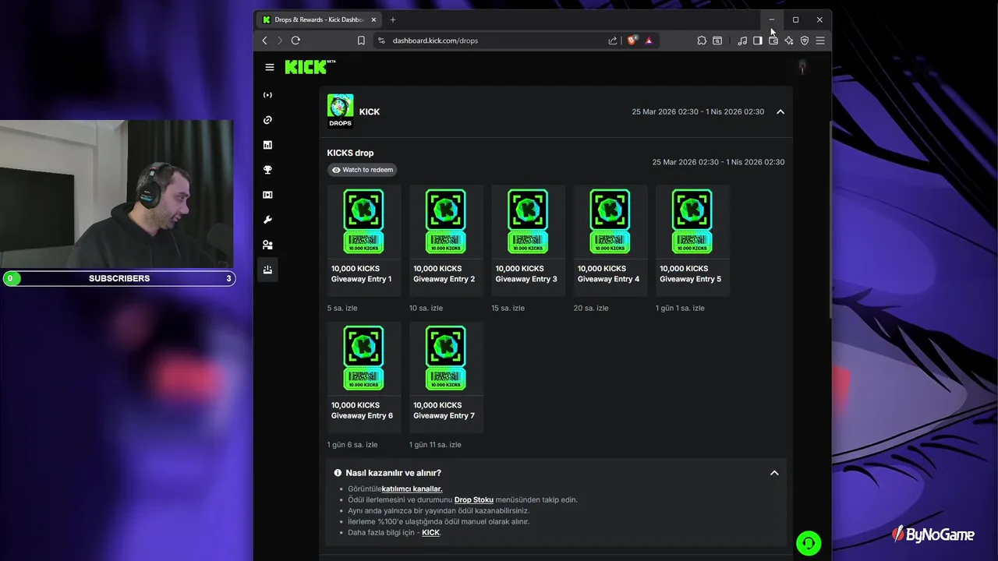Select the Giveaway Entry 7 drop card
This screenshot has width=998, height=561.
(x=446, y=377)
